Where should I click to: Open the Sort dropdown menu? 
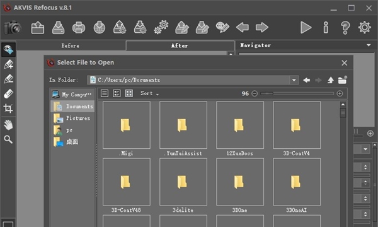tap(149, 93)
